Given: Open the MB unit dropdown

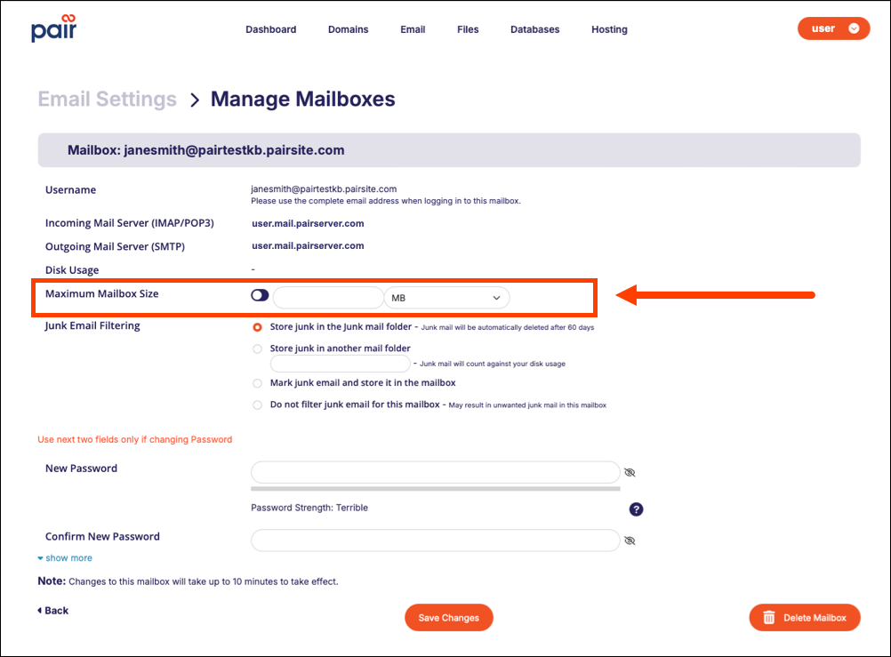Looking at the screenshot, I should [x=446, y=298].
